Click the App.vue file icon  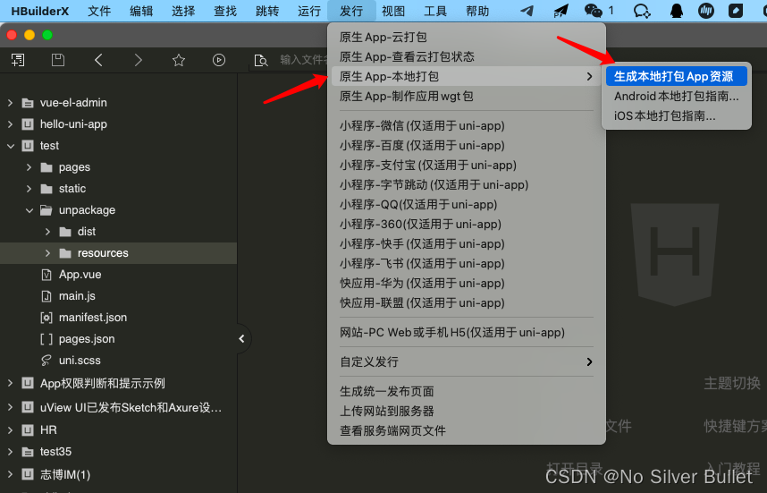click(x=46, y=275)
